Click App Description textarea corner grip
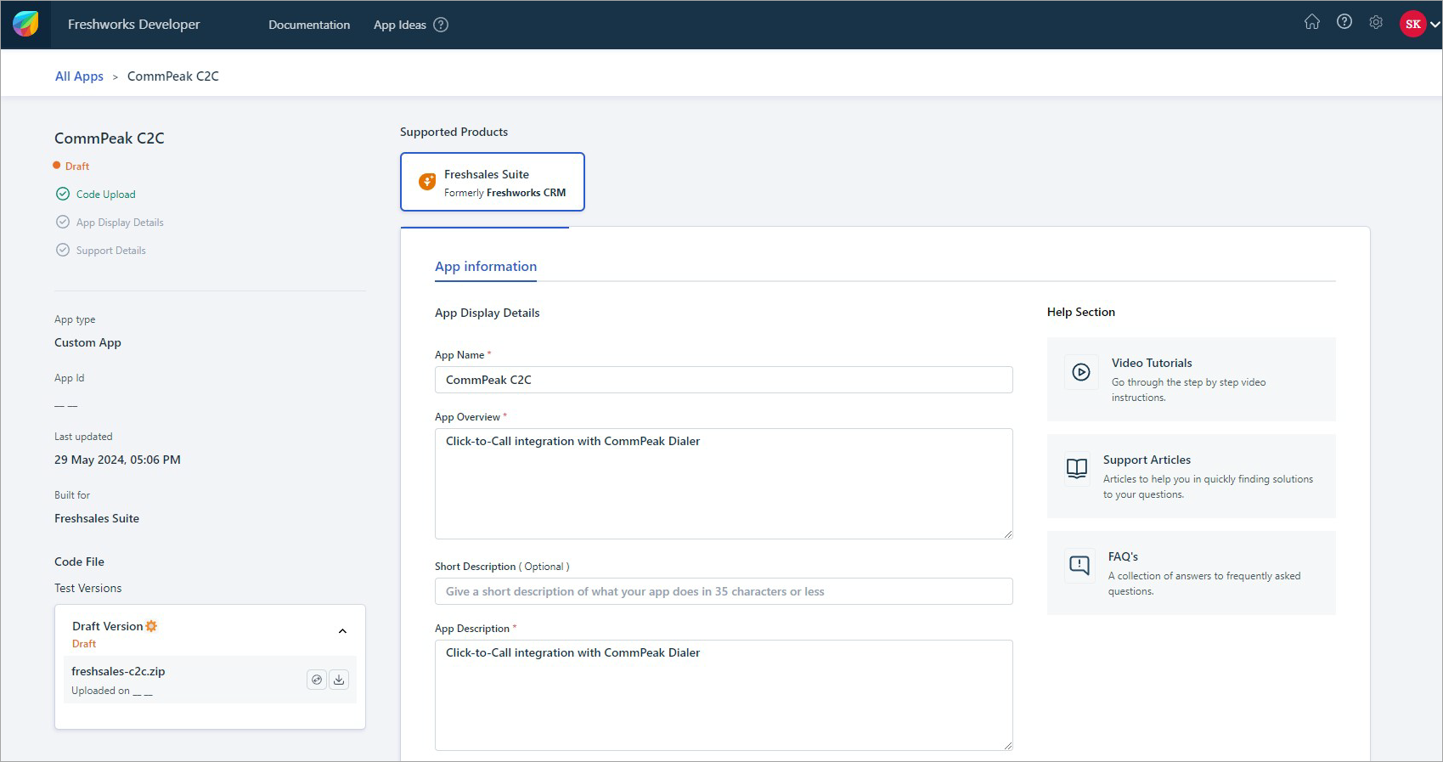The width and height of the screenshot is (1443, 762). tap(1008, 746)
